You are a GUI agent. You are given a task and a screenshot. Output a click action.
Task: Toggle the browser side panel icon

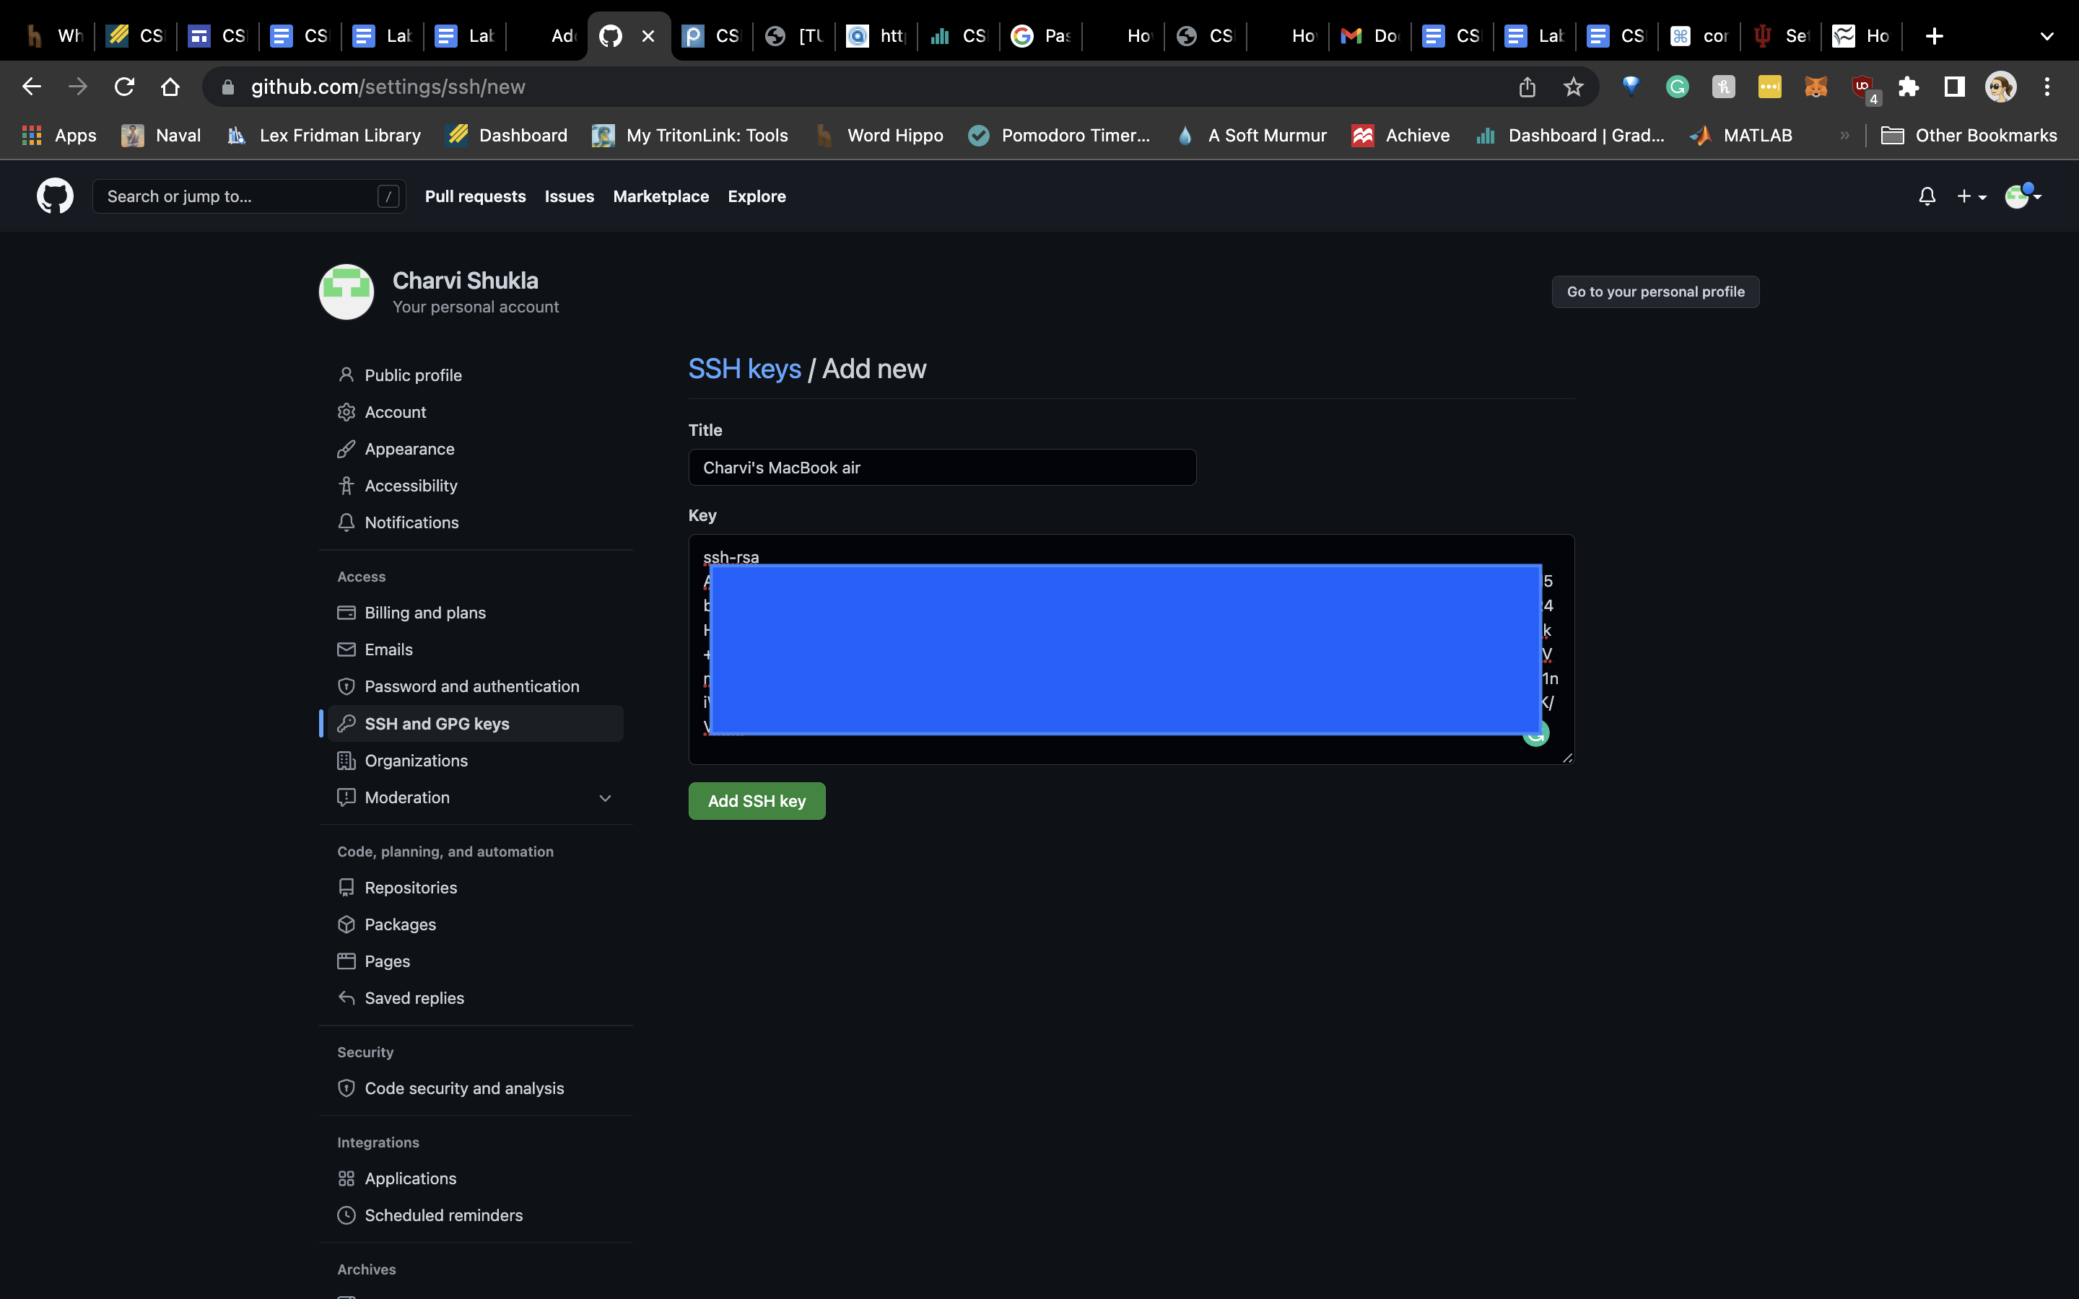pyautogui.click(x=1954, y=87)
